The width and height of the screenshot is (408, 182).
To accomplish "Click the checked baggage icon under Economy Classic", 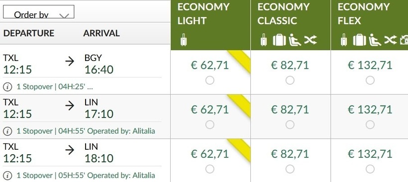I will 279,40.
